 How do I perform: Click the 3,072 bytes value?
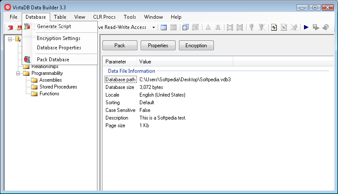coord(151,87)
